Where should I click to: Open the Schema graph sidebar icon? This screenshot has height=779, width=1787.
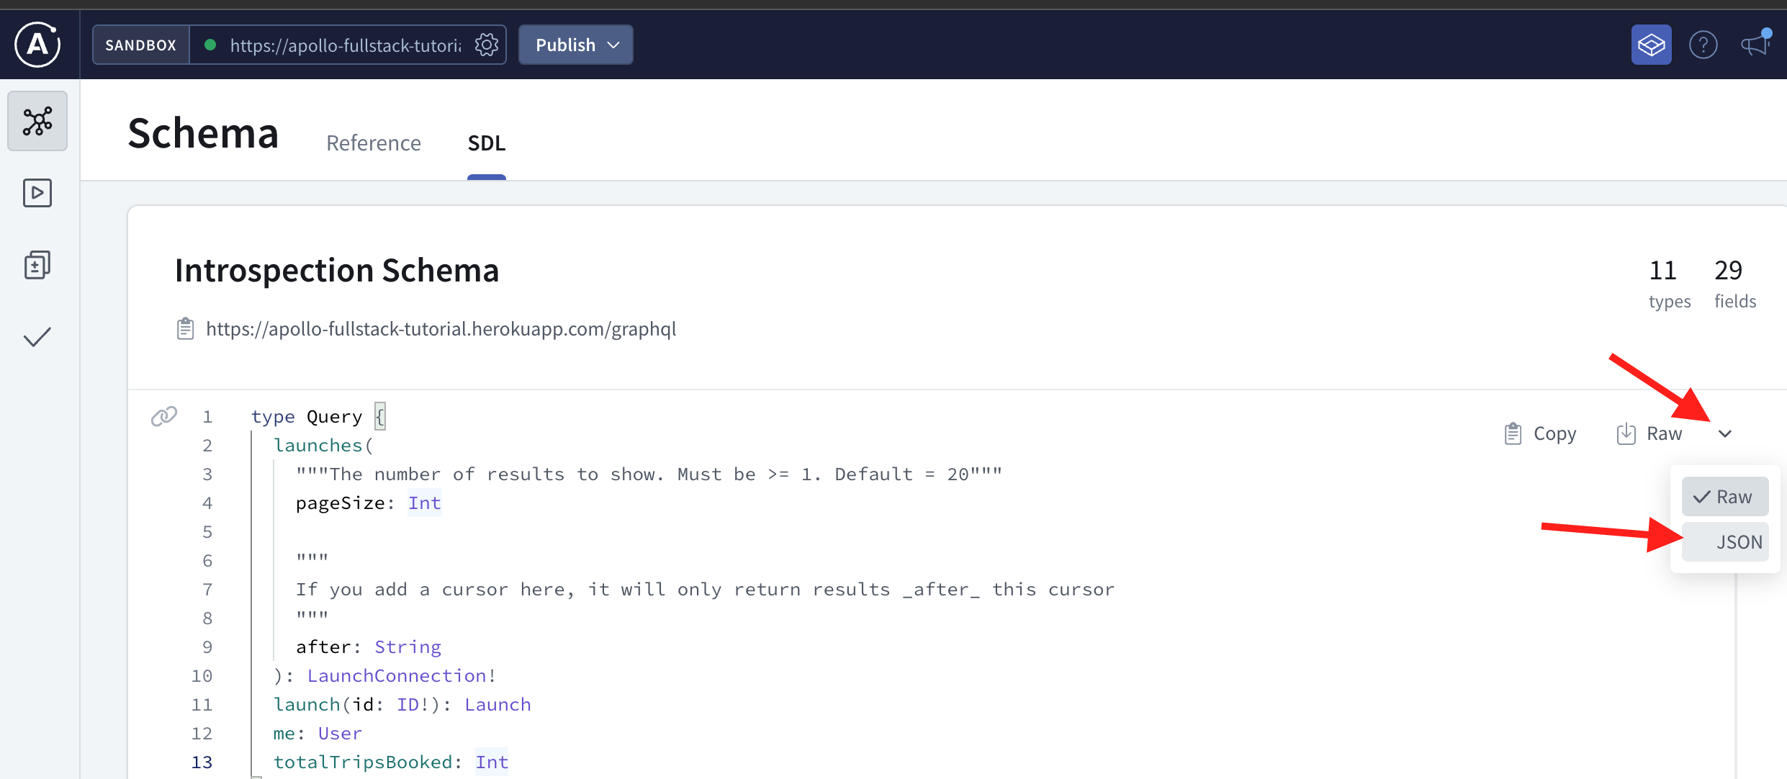tap(37, 121)
